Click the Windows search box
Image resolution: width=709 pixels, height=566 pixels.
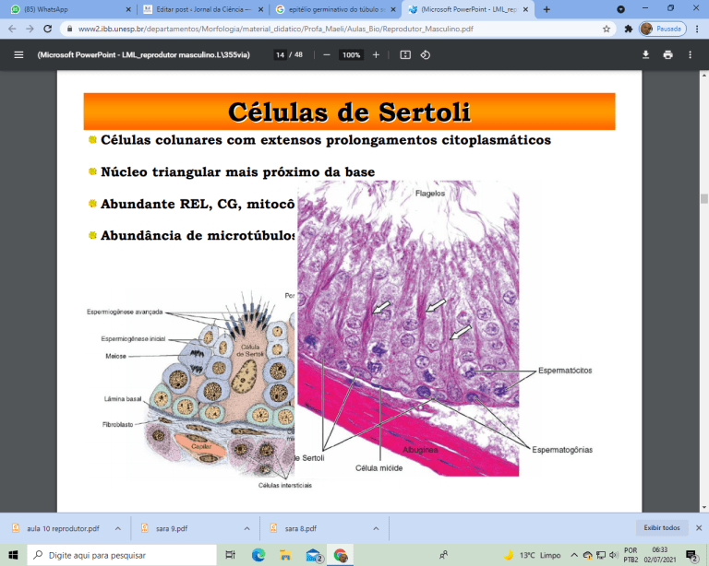pos(122,555)
